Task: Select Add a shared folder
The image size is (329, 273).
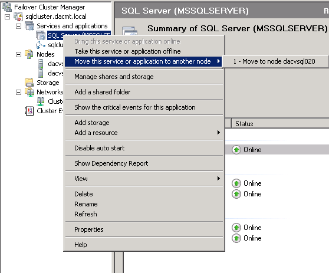Action: 144,92
